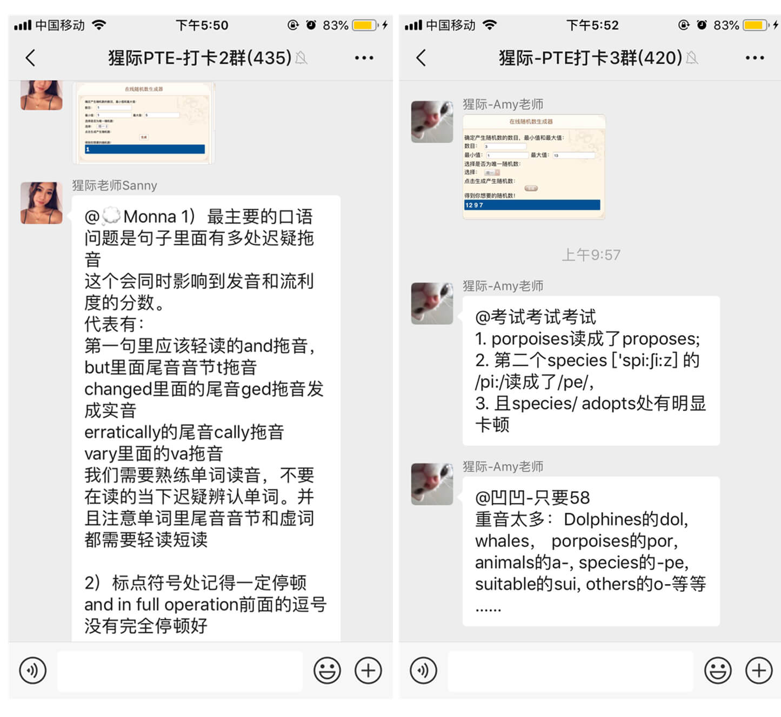
Task: Open plus attachment menu in left chat
Action: pyautogui.click(x=368, y=671)
